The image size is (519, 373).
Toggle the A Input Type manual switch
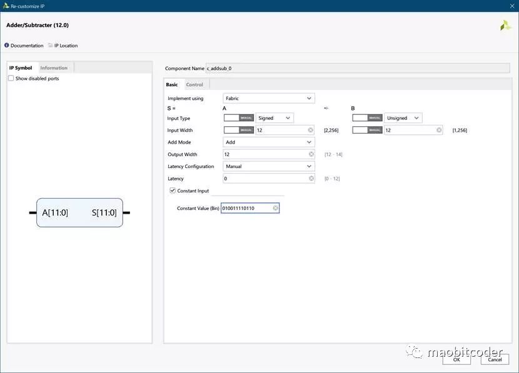tap(238, 118)
